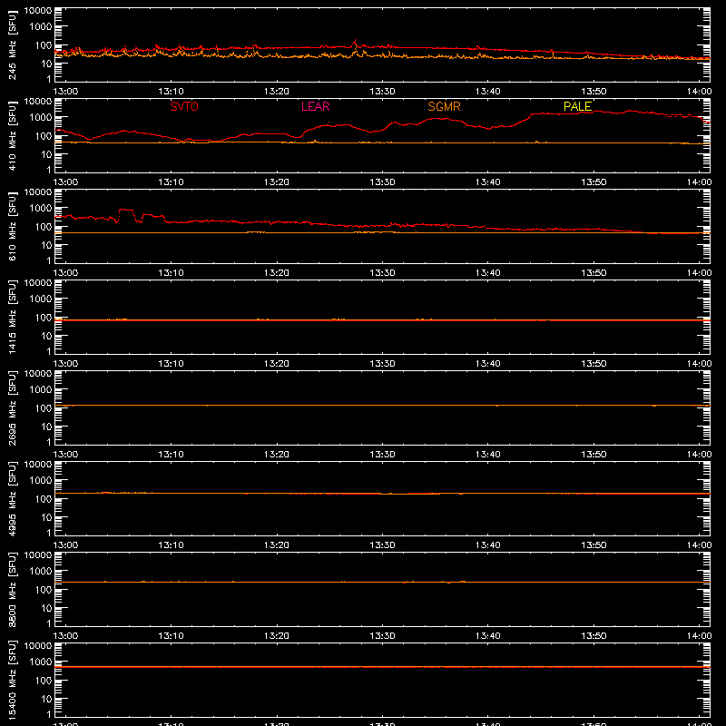Viewport: 726px width, 726px height.
Task: Select the 2695 MHz [SFU] axis title
Action: (12, 407)
